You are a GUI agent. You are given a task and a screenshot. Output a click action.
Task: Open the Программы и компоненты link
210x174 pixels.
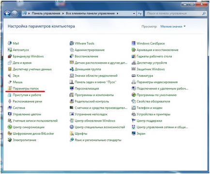(x=94, y=95)
